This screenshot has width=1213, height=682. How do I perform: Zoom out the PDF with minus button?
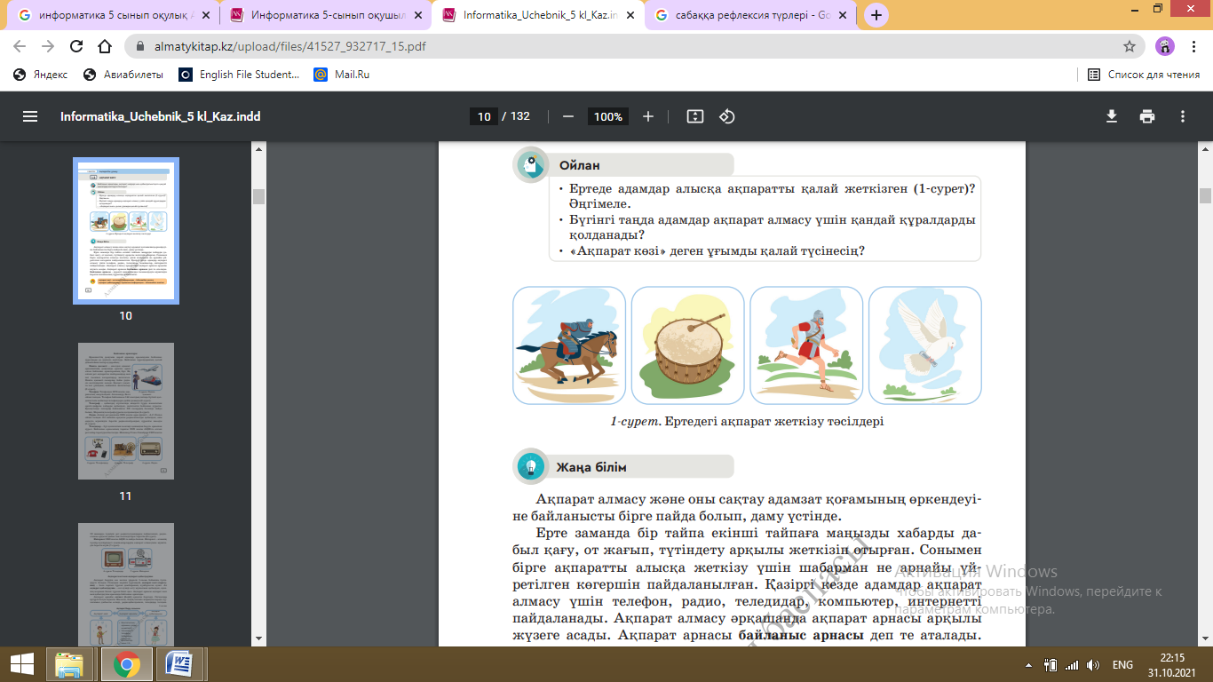568,116
